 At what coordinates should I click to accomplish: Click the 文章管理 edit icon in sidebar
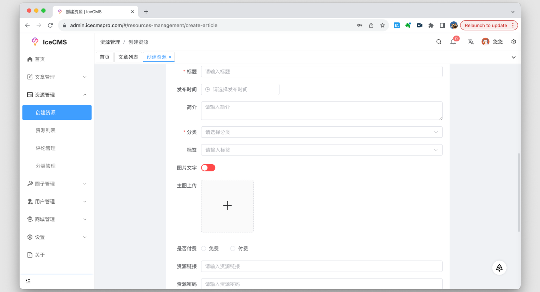point(30,77)
